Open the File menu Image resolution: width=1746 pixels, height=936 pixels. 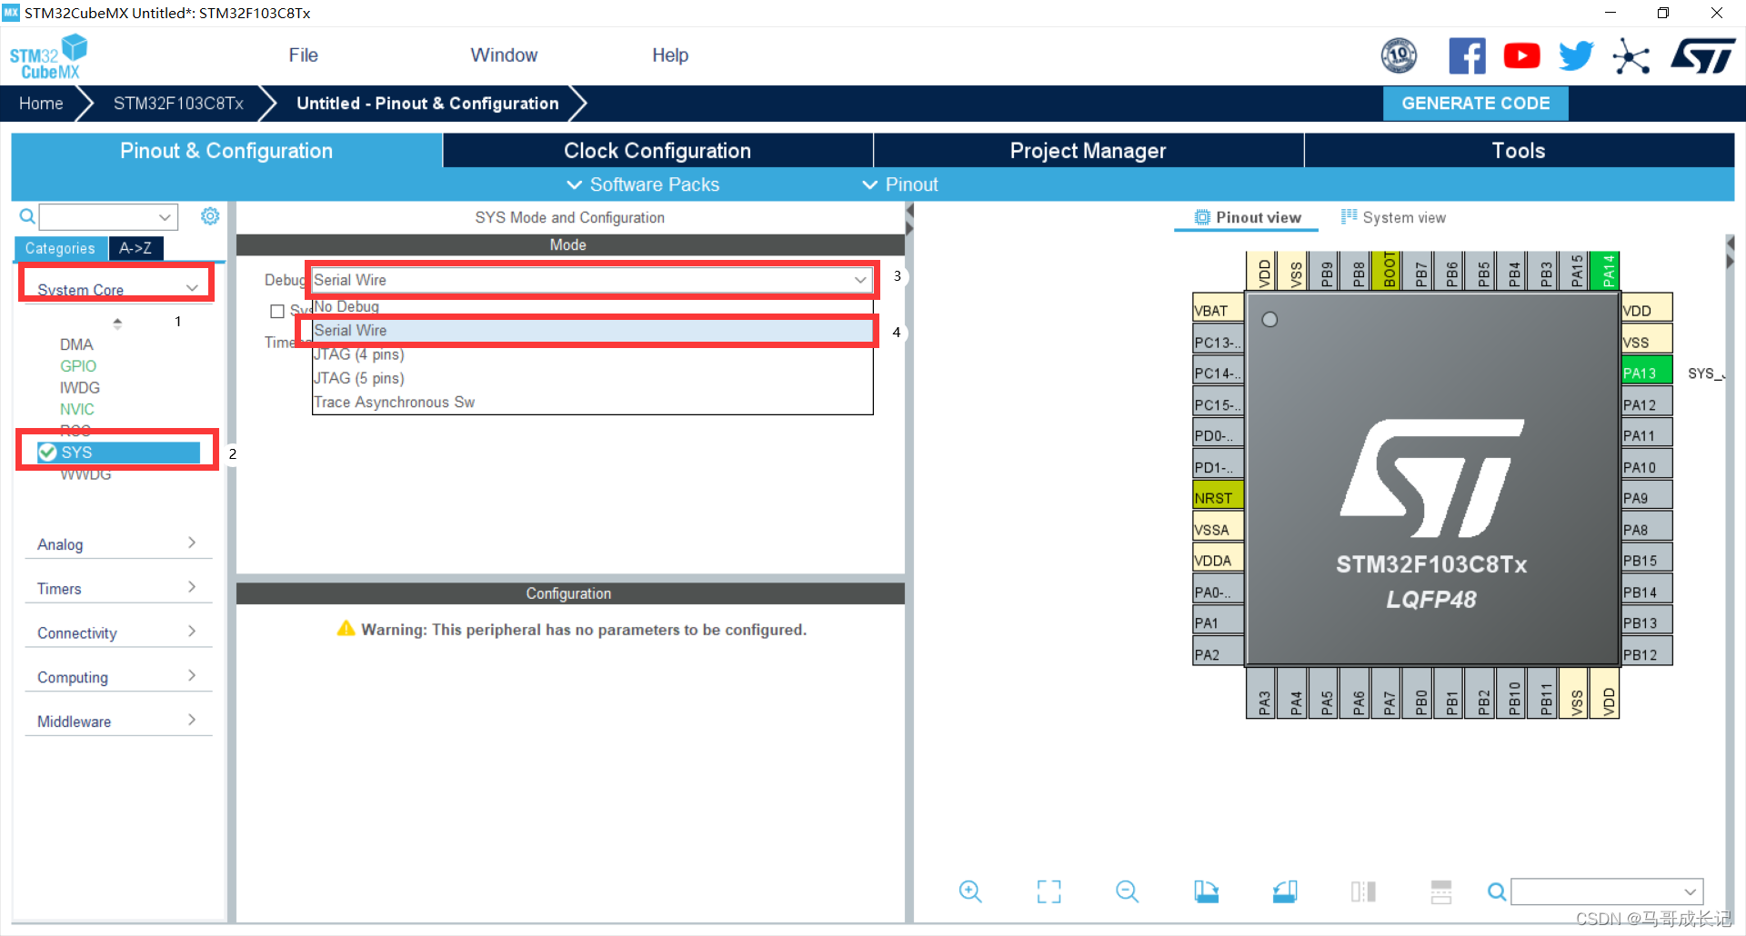303,55
